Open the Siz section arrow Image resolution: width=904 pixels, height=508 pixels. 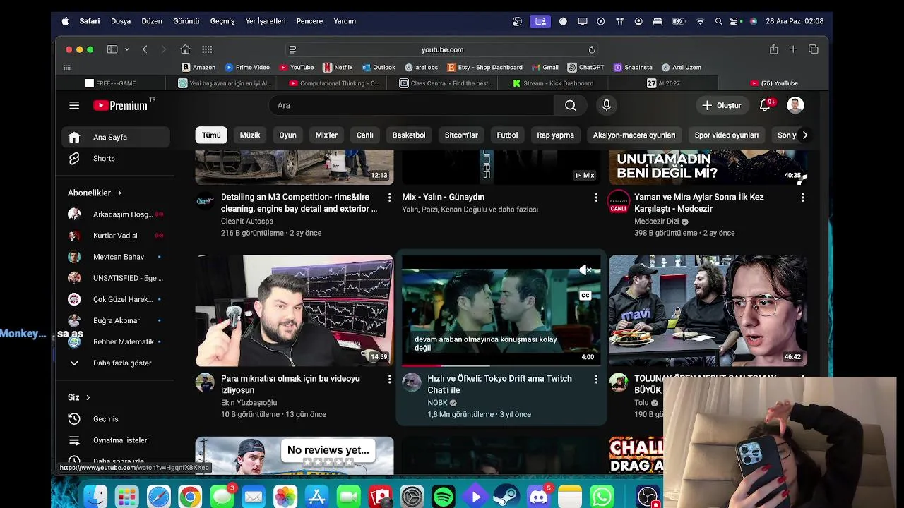(88, 398)
